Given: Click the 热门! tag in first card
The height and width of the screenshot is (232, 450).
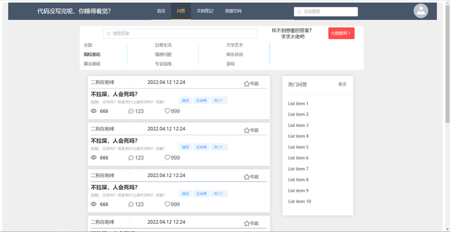Looking at the screenshot, I should pos(219,101).
